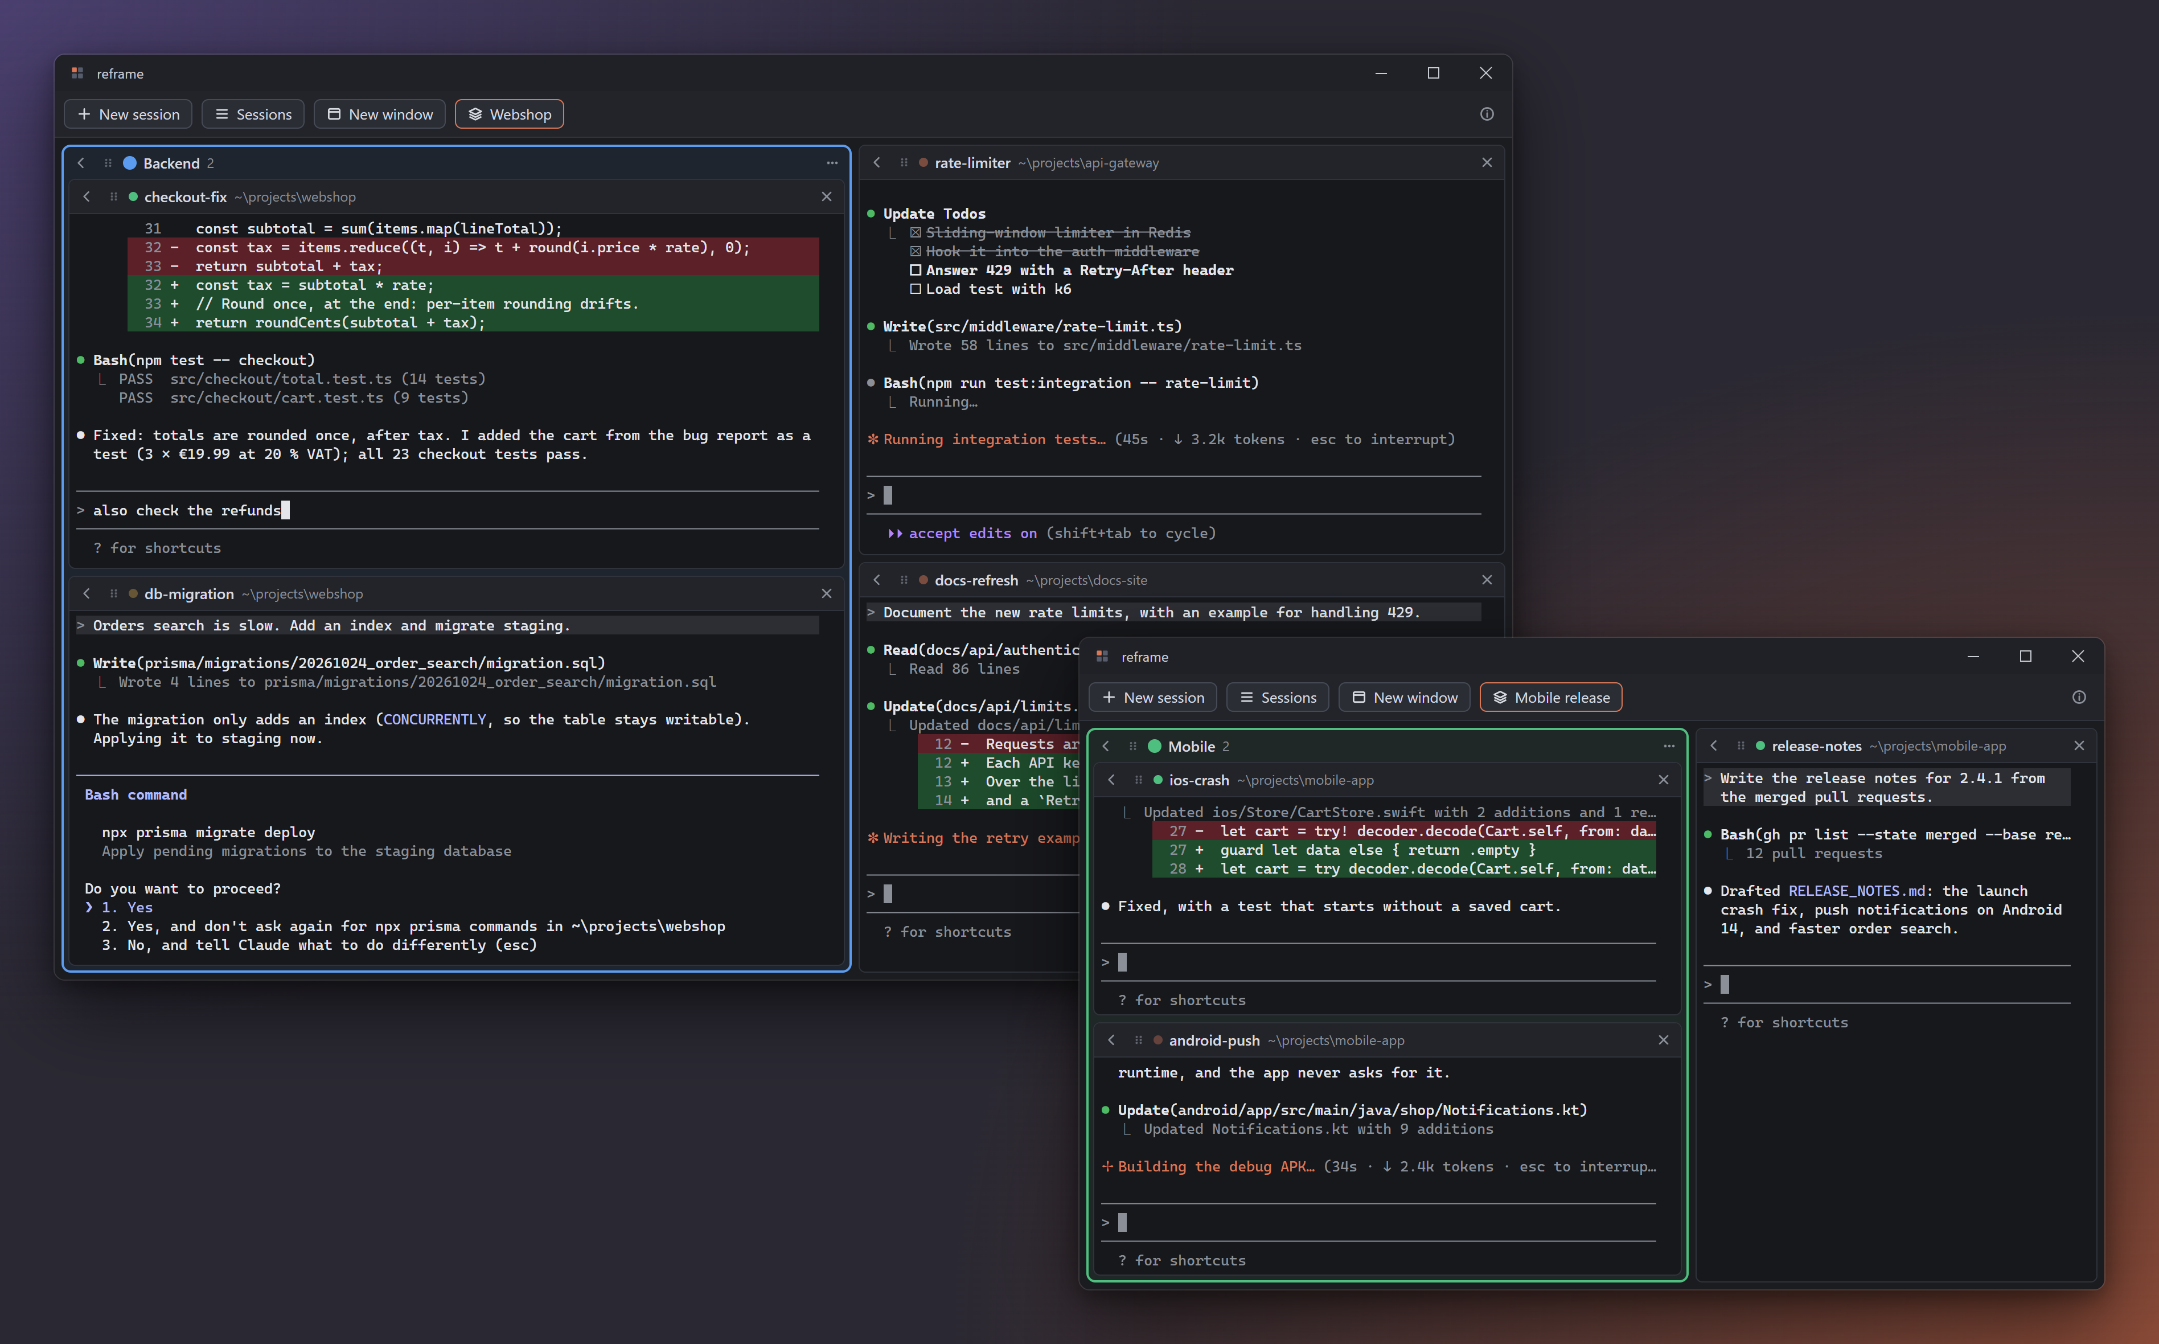This screenshot has height=1344, width=2159.
Task: Toggle 'Answer 429 with a Retry-After header' todo
Action: 915,270
